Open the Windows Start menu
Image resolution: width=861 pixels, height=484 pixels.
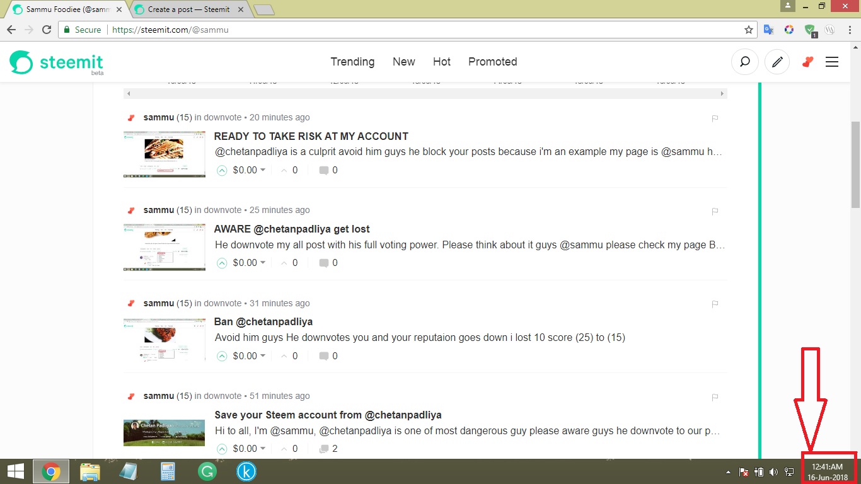(15, 471)
